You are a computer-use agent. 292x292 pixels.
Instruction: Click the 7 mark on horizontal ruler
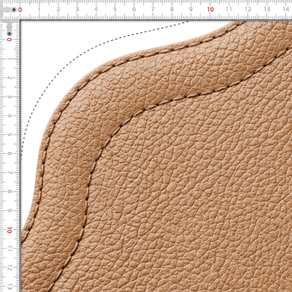tap(153, 9)
